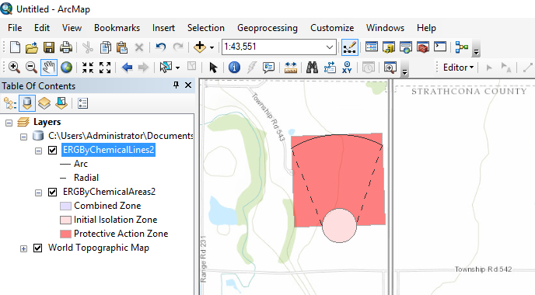Open the Selection menu
Screen dimensions: 535x295
click(206, 28)
